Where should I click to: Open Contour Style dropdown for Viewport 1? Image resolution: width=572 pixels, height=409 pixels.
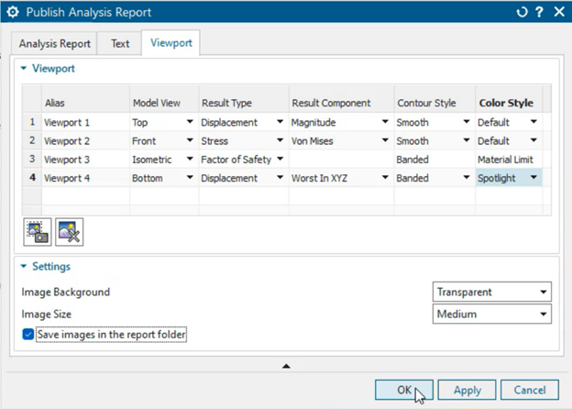click(467, 122)
